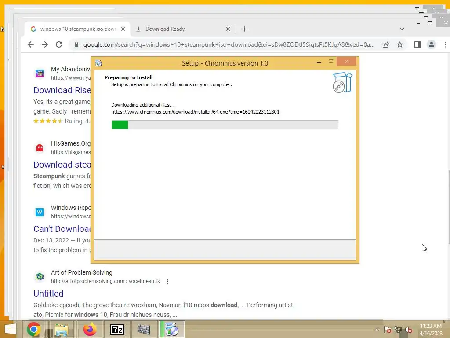Close the windows 10 steampunk search tab
The image size is (450, 338).
pos(123,29)
